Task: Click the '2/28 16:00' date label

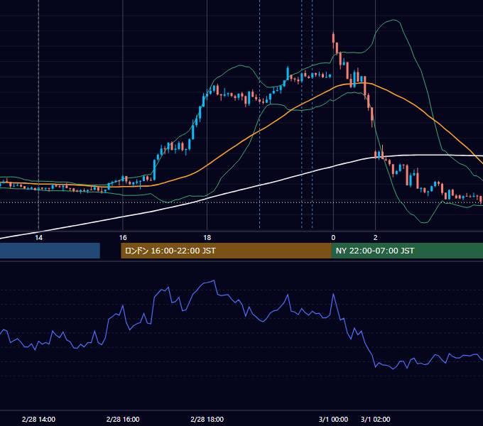Action: tap(123, 419)
